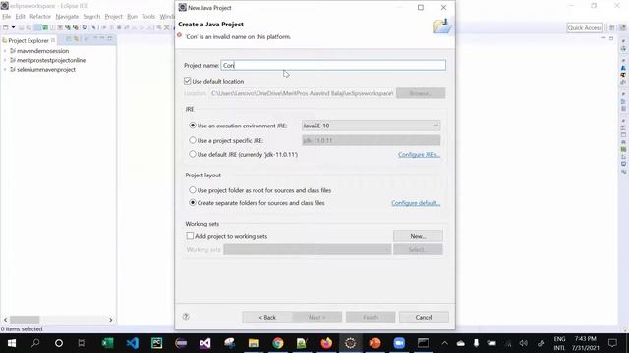Image resolution: width=629 pixels, height=353 pixels.
Task: Click the Eclipse New wizard toolbar icon
Action: click(x=6, y=27)
